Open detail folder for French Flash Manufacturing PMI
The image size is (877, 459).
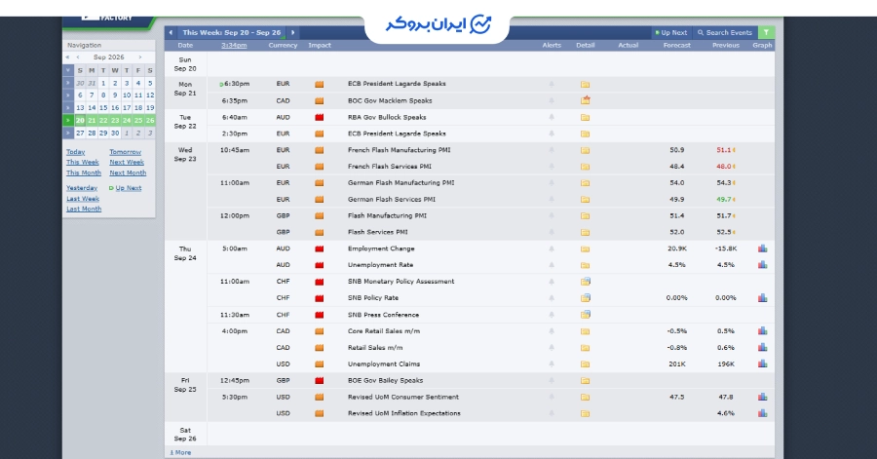pyautogui.click(x=585, y=150)
